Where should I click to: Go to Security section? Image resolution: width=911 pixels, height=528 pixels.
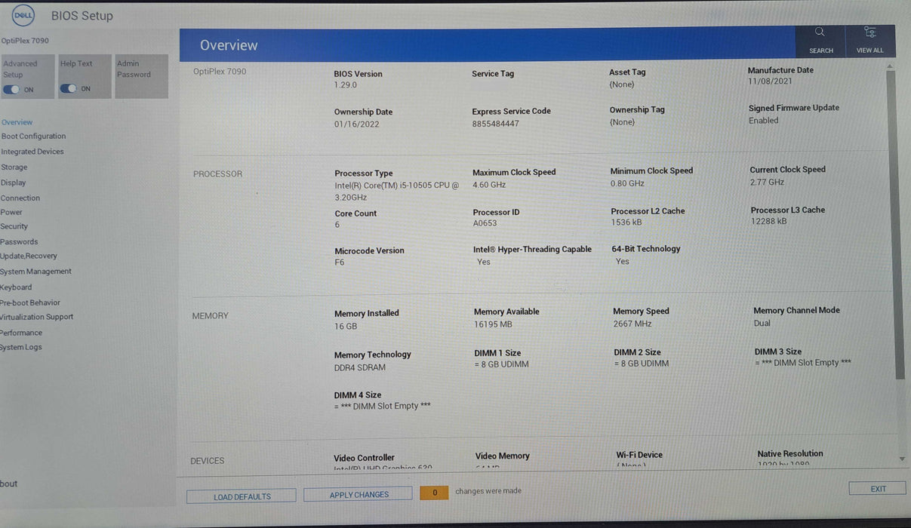[x=14, y=226]
